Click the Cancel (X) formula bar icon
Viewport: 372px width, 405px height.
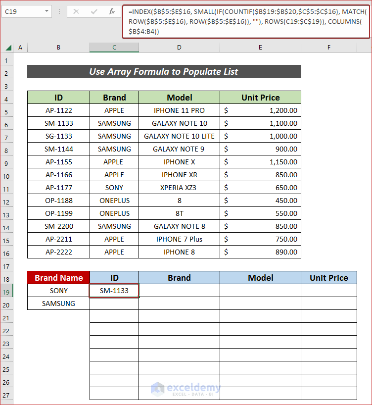[76, 11]
